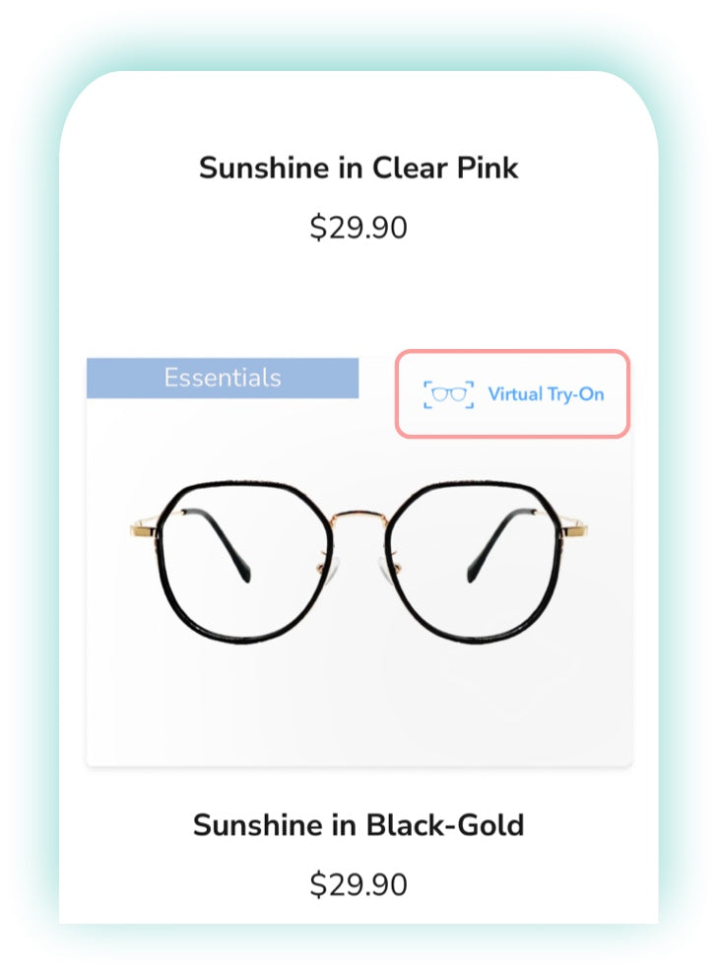Image resolution: width=718 pixels, height=972 pixels.
Task: Click the $29.90 price under Clear Pink
Action: (359, 228)
